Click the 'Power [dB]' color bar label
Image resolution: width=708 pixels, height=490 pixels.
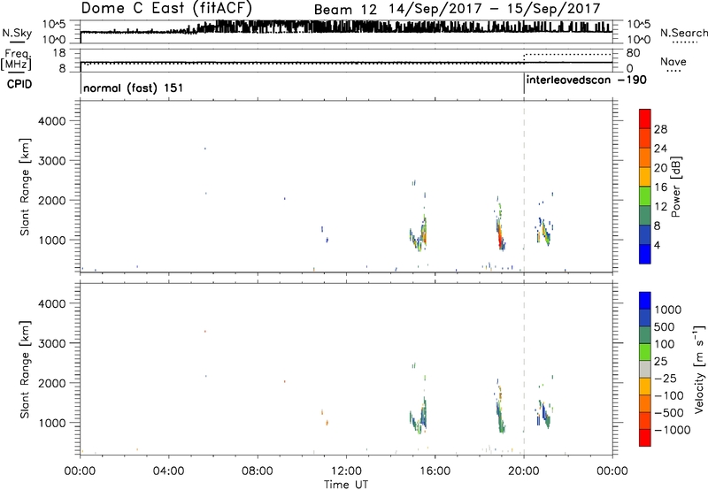pyautogui.click(x=676, y=187)
